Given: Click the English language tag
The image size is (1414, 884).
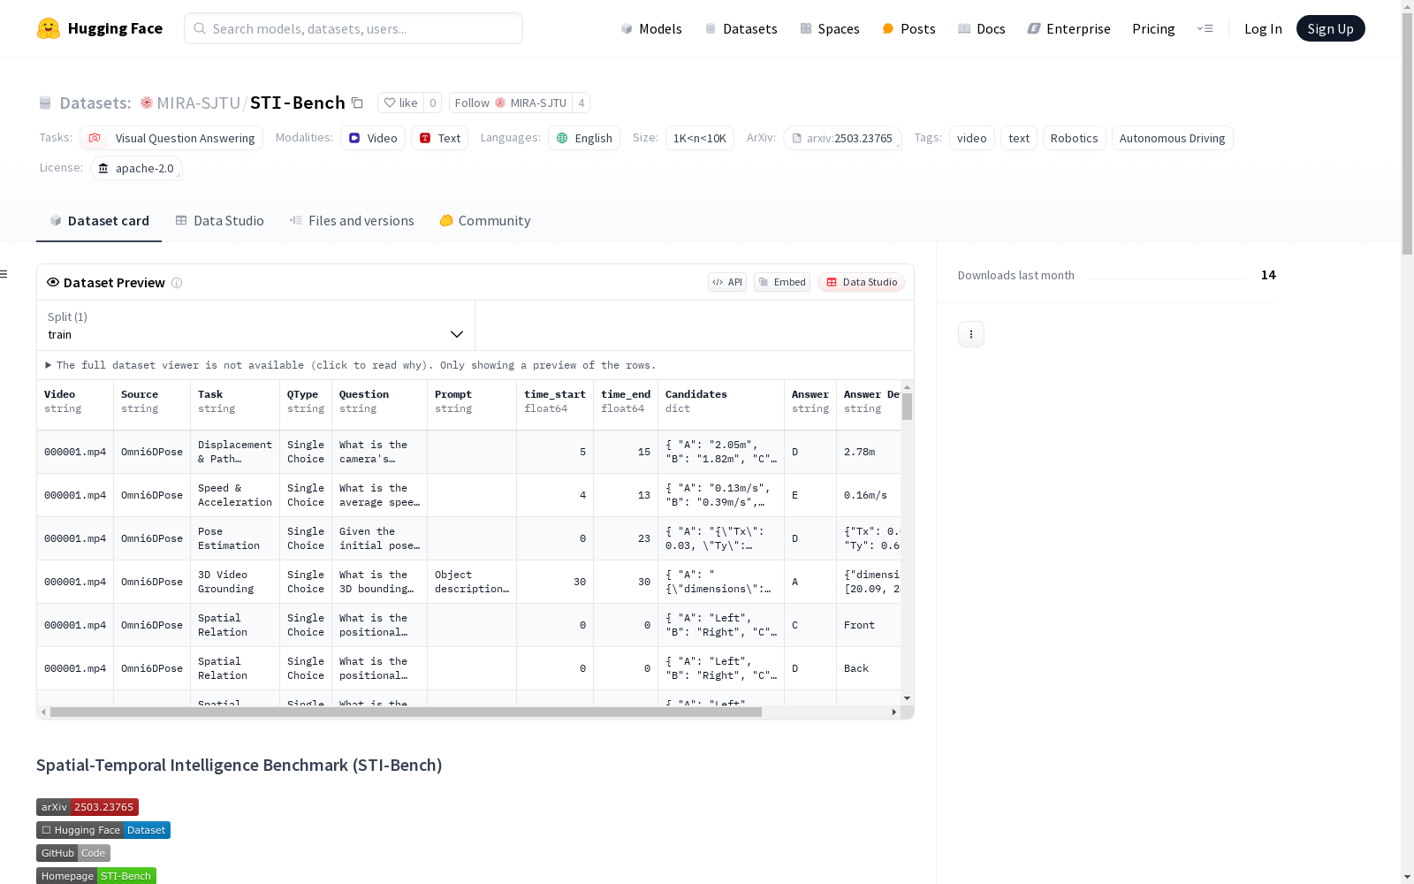Looking at the screenshot, I should [x=584, y=138].
